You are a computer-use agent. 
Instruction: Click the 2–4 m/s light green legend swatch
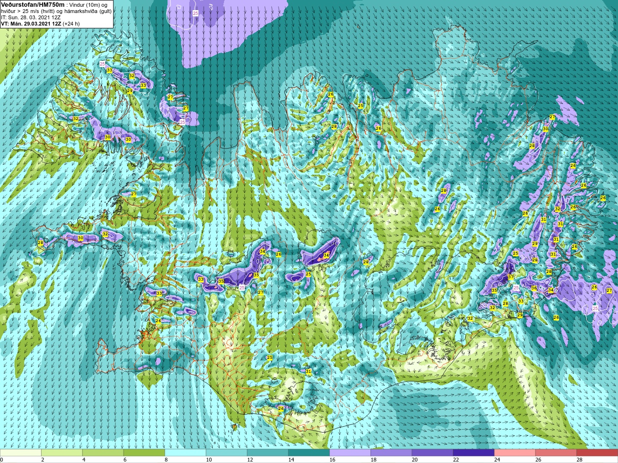click(62, 453)
